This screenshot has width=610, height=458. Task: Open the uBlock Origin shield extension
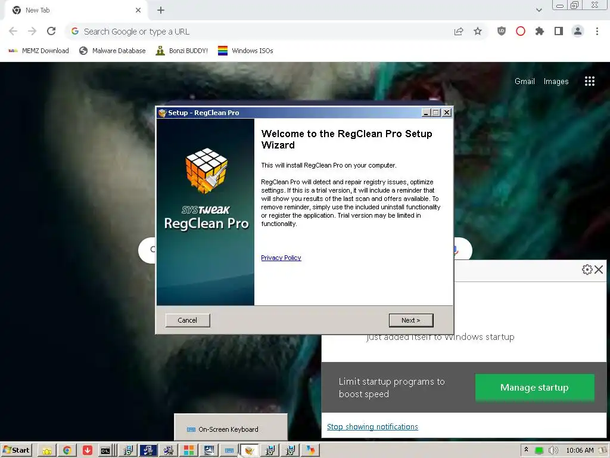502,31
